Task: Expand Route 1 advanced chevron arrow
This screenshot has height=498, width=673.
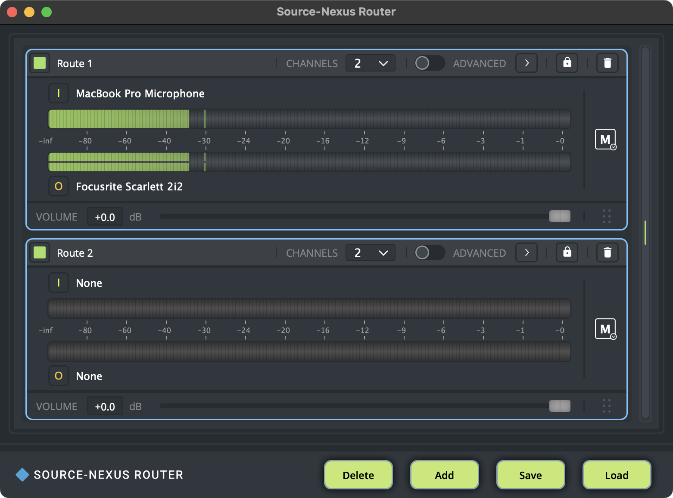Action: tap(527, 63)
